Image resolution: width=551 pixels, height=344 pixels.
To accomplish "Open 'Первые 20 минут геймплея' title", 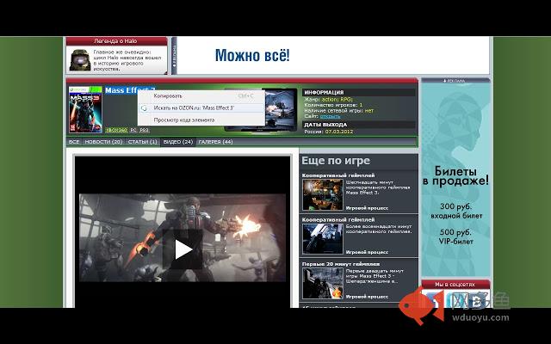I will (x=341, y=264).
